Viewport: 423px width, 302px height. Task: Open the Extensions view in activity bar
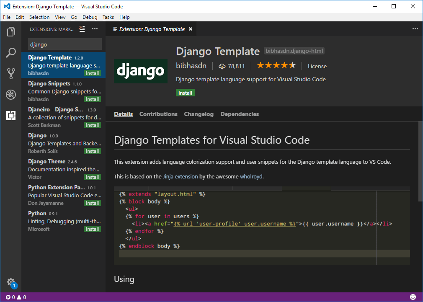tap(11, 116)
